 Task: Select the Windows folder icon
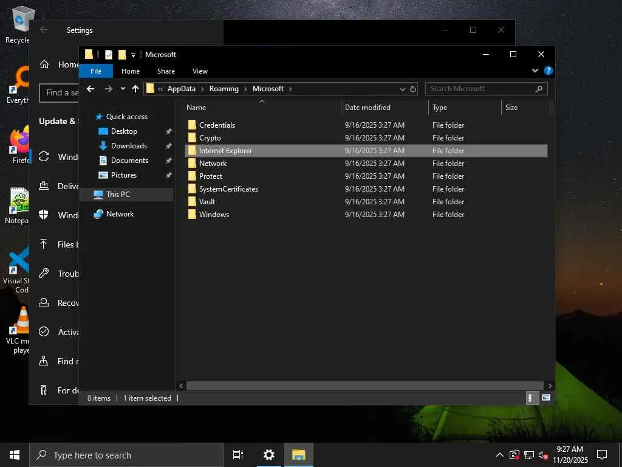[192, 214]
